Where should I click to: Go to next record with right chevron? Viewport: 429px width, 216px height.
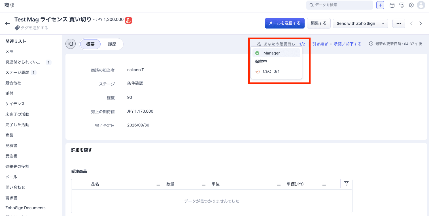coord(420,23)
